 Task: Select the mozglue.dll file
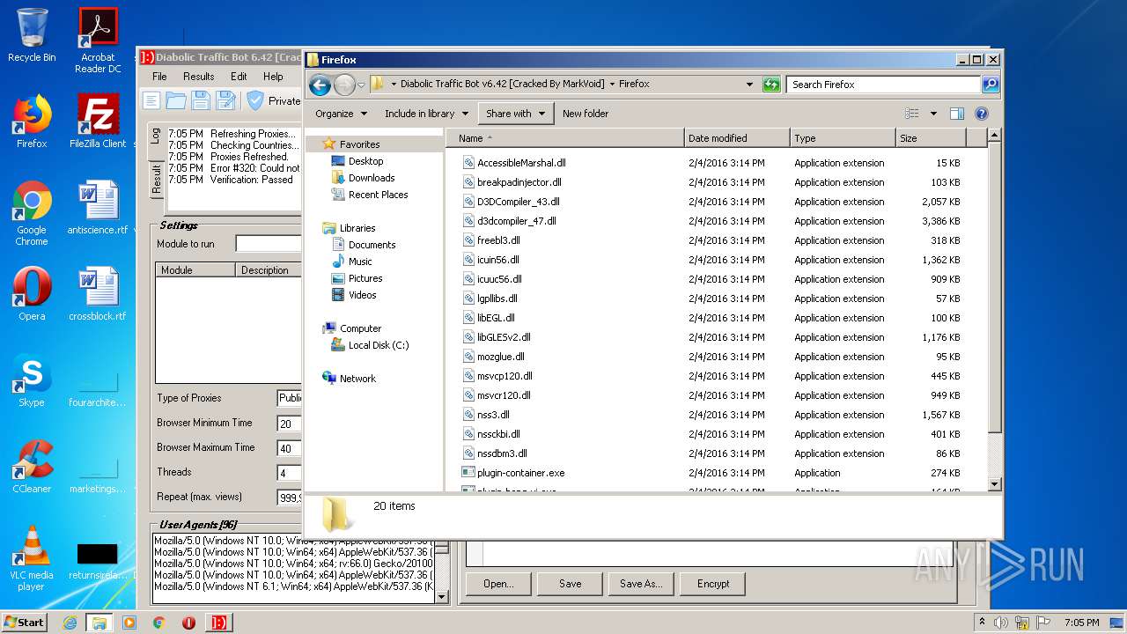(x=493, y=357)
